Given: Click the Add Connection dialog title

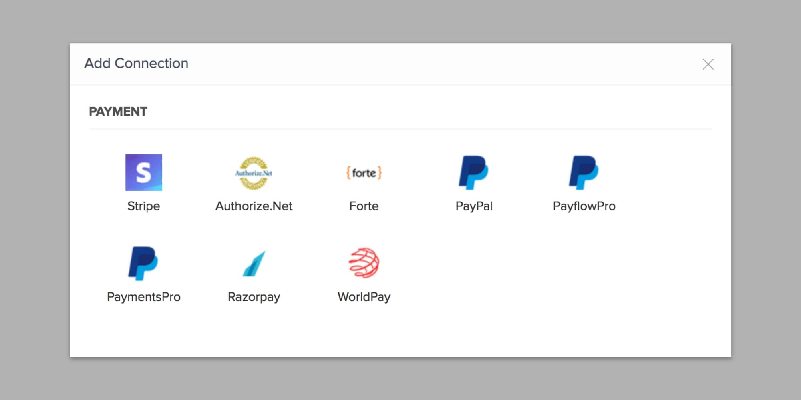Looking at the screenshot, I should (x=136, y=63).
